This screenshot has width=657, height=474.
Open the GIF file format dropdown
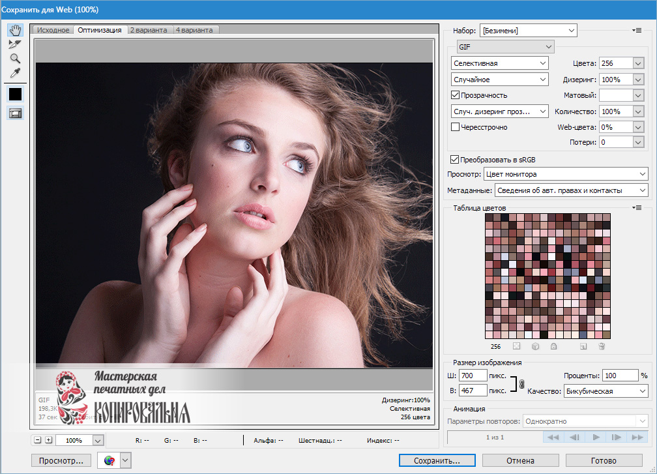pyautogui.click(x=505, y=46)
